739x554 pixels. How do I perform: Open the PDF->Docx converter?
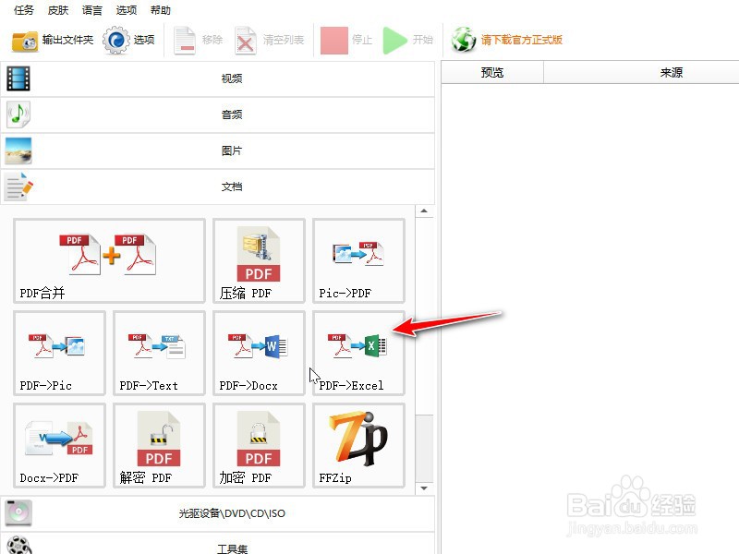[x=259, y=353]
